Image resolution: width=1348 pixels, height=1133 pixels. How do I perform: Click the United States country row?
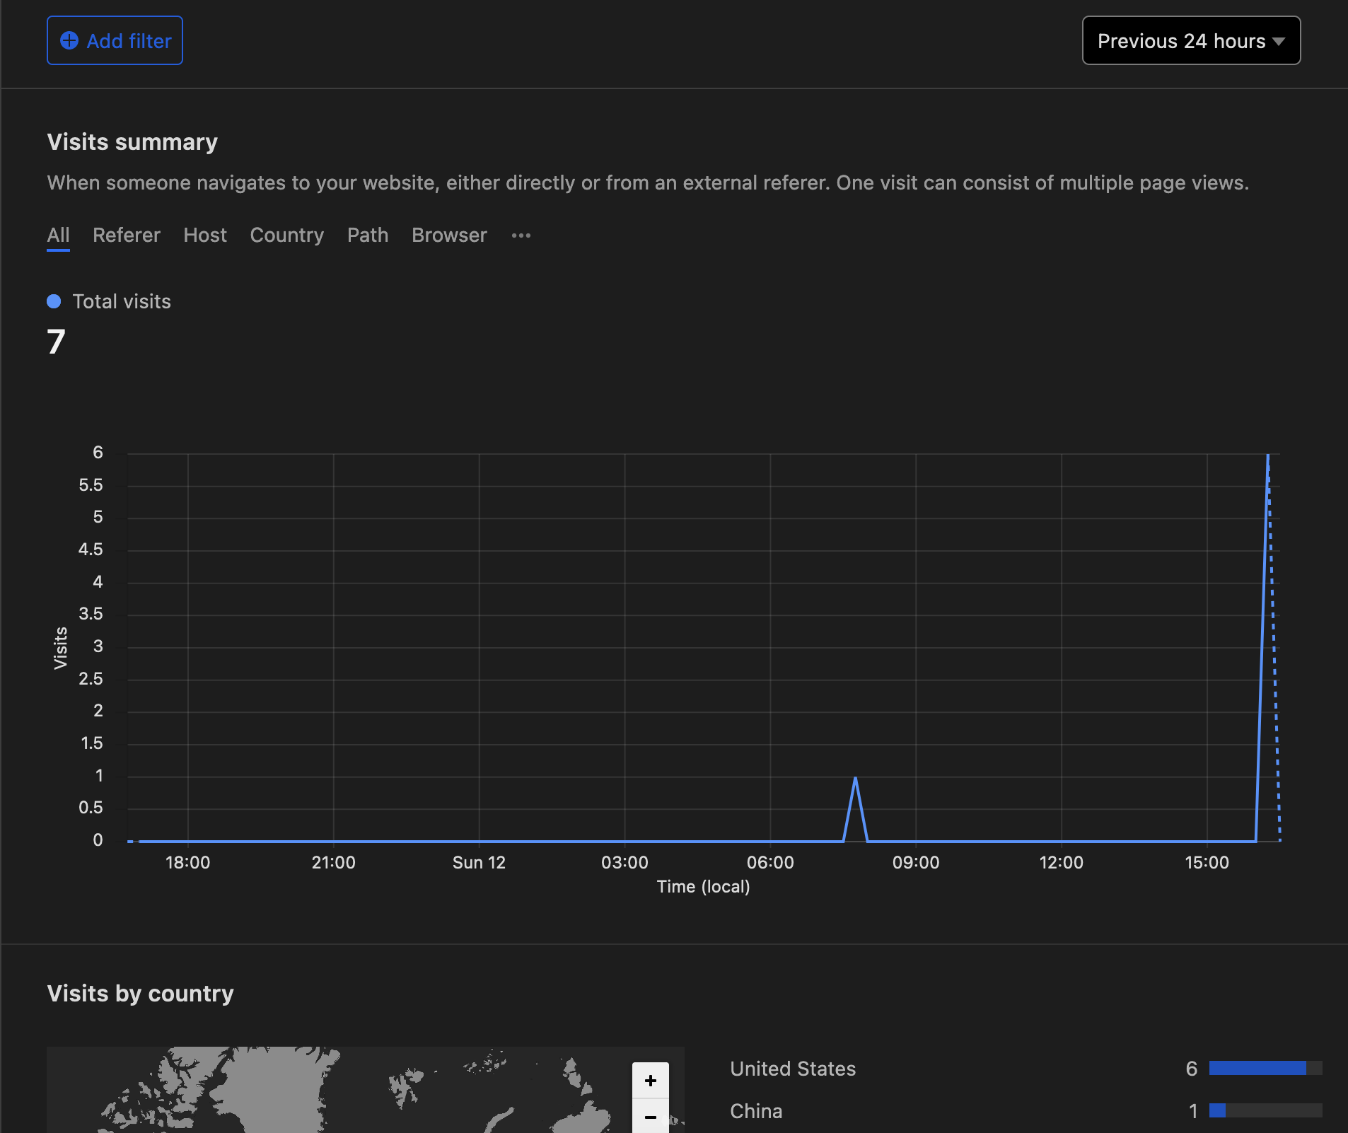pos(792,1068)
